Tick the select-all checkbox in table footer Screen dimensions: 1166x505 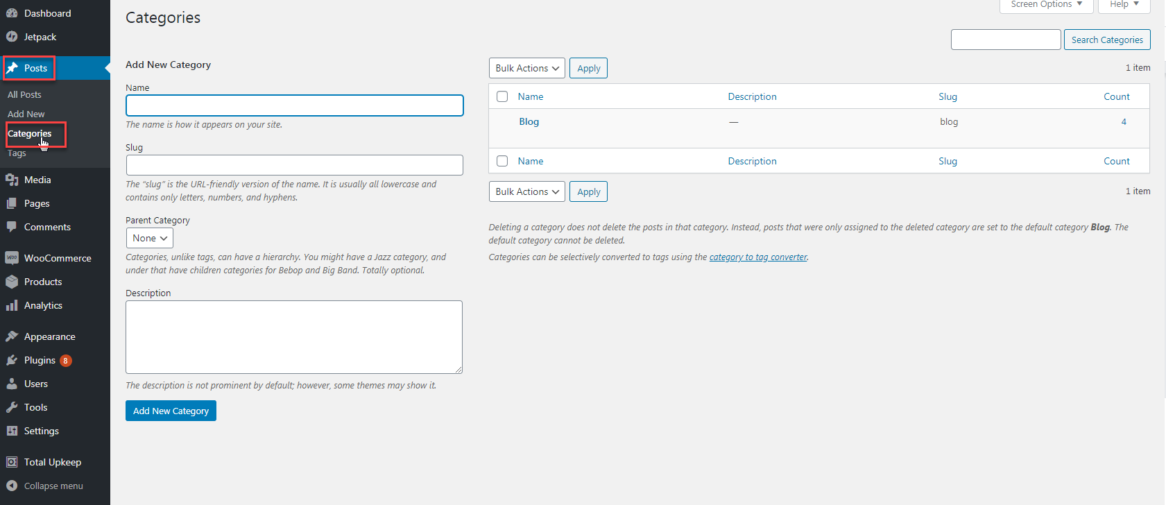pyautogui.click(x=502, y=161)
